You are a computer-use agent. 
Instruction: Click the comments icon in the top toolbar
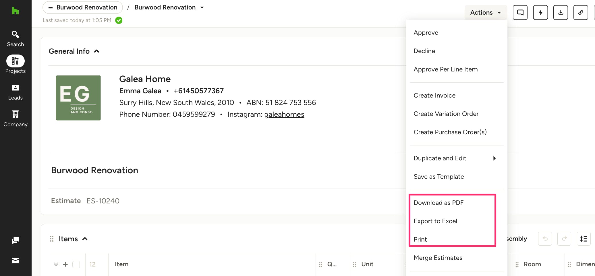(520, 13)
